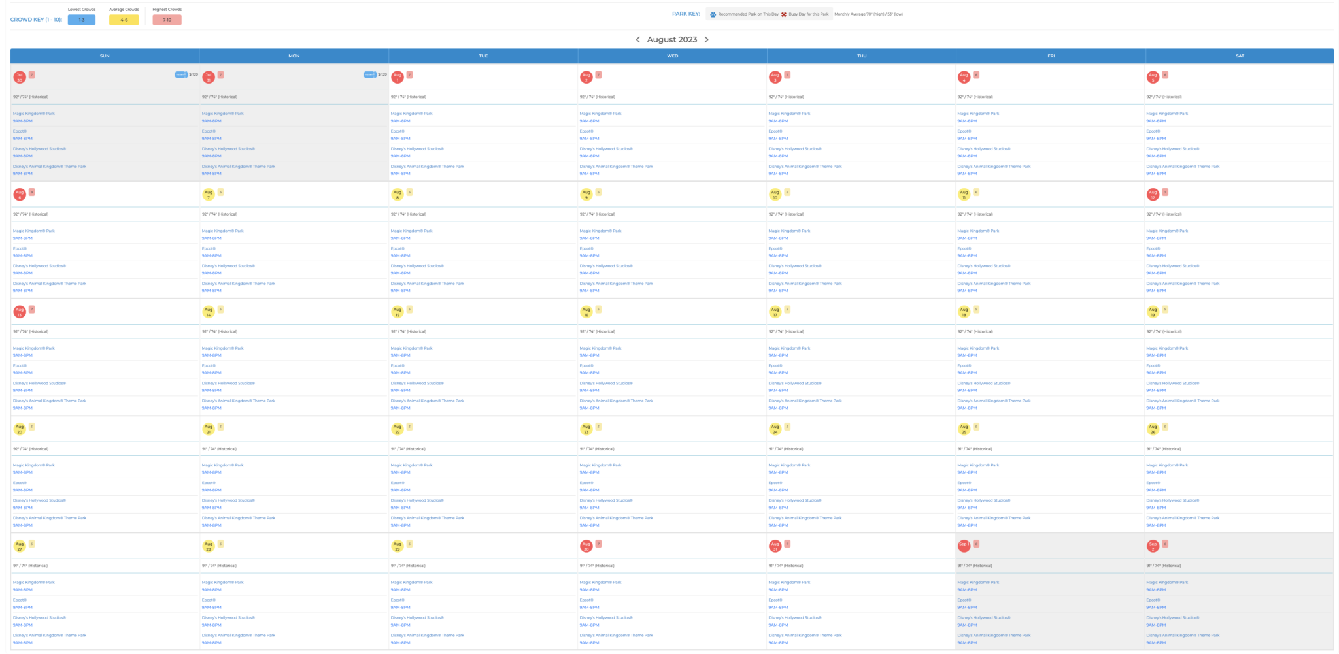Click the yellow Average Crowds 4-6 swatch

pyautogui.click(x=124, y=20)
